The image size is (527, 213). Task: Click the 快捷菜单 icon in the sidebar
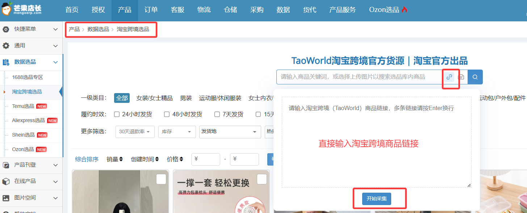point(6,29)
